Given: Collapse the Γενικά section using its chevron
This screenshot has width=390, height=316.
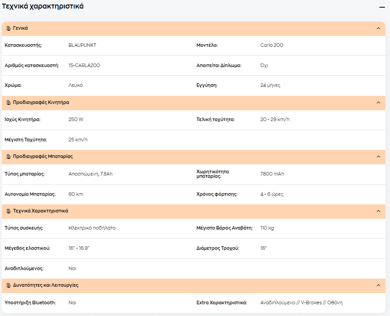Looking at the screenshot, I should coord(378,28).
